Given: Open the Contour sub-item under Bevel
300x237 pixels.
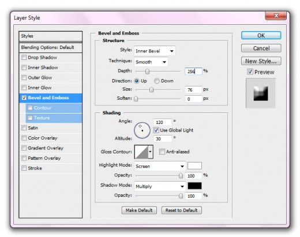Looking at the screenshot, I should point(54,108).
